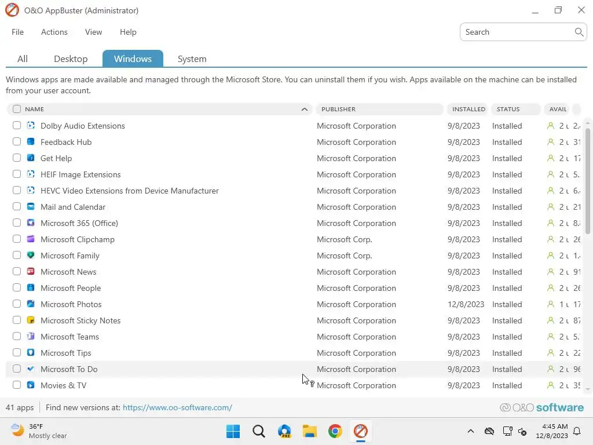Click the HEVC Video Extensions icon
This screenshot has height=445, width=593.
click(31, 190)
